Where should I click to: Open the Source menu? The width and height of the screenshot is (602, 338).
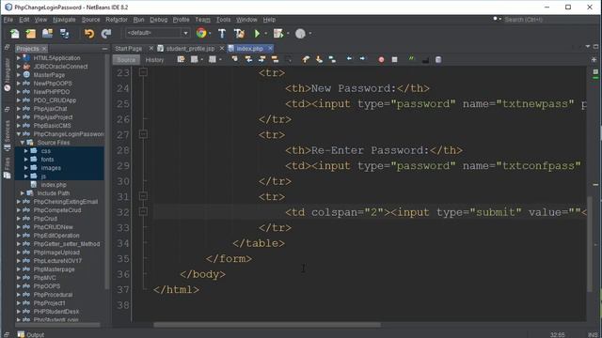90,20
